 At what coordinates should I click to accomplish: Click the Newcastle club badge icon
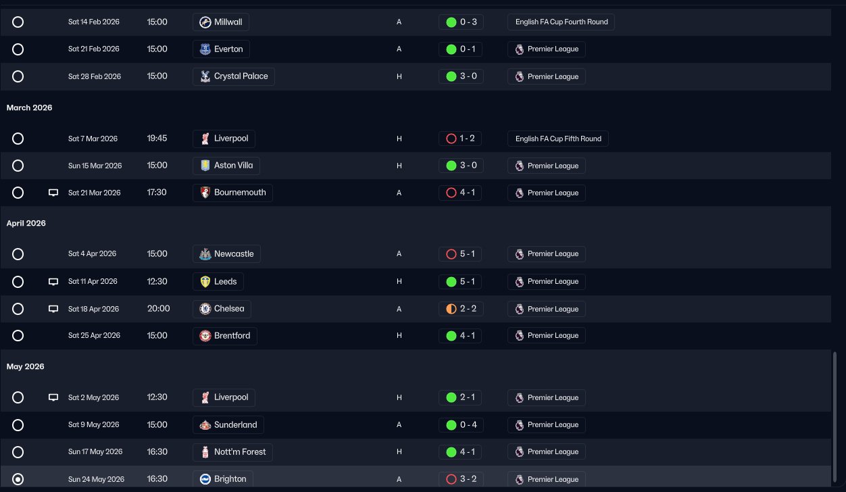pyautogui.click(x=205, y=254)
